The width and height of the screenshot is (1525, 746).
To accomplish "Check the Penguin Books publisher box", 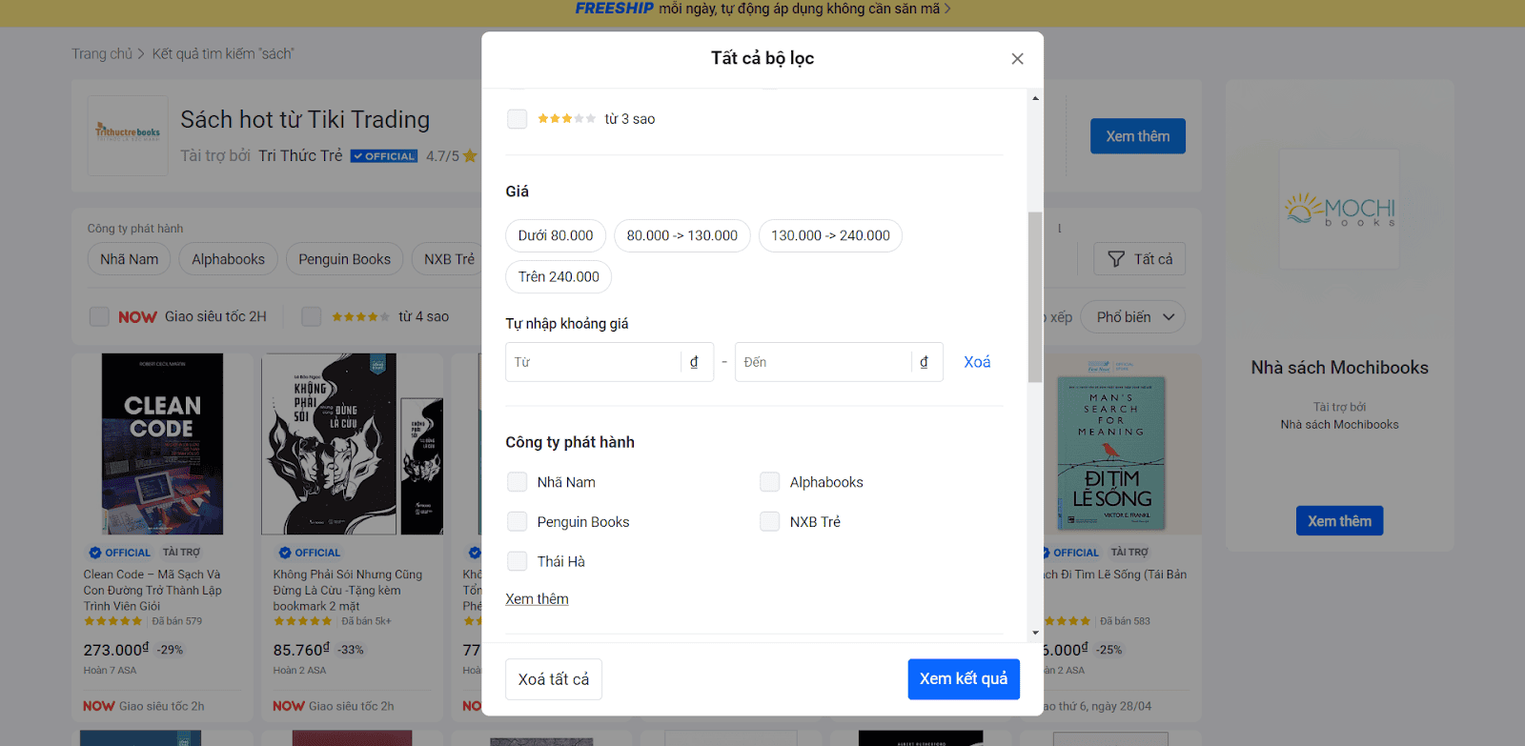I will 518,522.
